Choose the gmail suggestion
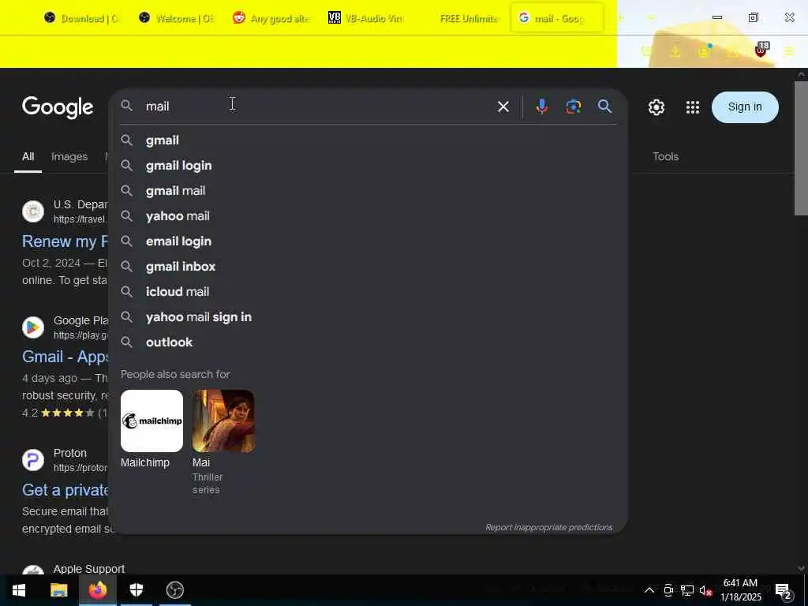The width and height of the screenshot is (808, 606). (x=368, y=140)
